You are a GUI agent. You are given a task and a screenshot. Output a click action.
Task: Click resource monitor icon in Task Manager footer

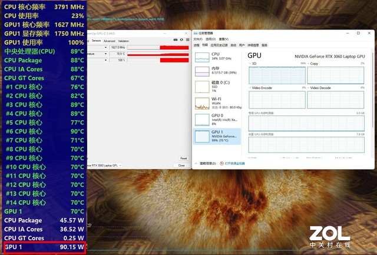(x=221, y=164)
